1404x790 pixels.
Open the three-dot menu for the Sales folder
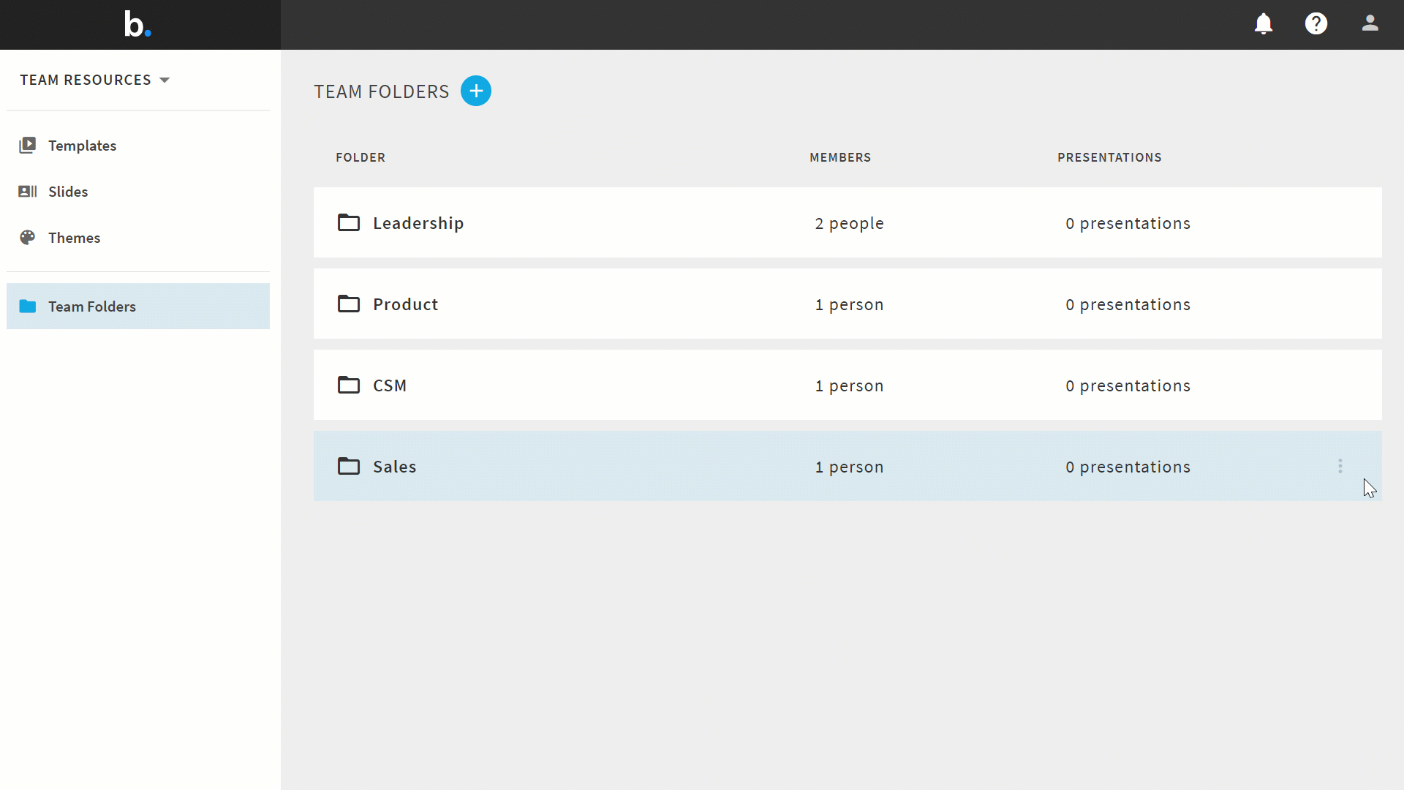(1340, 467)
